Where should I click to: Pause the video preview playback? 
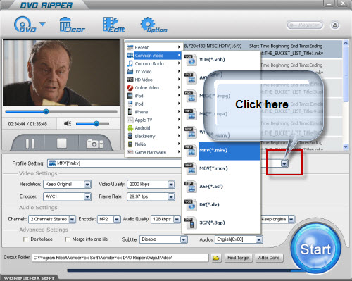tap(30, 144)
